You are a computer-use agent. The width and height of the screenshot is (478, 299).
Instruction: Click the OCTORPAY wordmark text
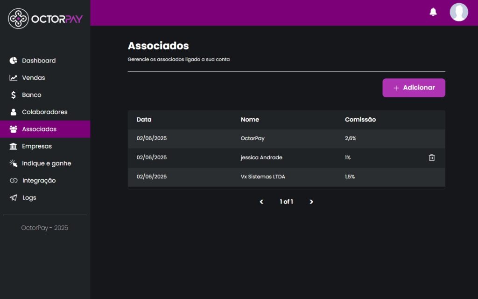(57, 19)
